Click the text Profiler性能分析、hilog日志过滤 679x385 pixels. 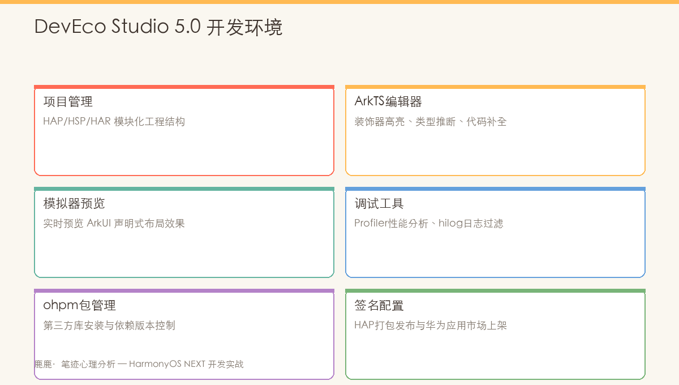pyautogui.click(x=429, y=224)
